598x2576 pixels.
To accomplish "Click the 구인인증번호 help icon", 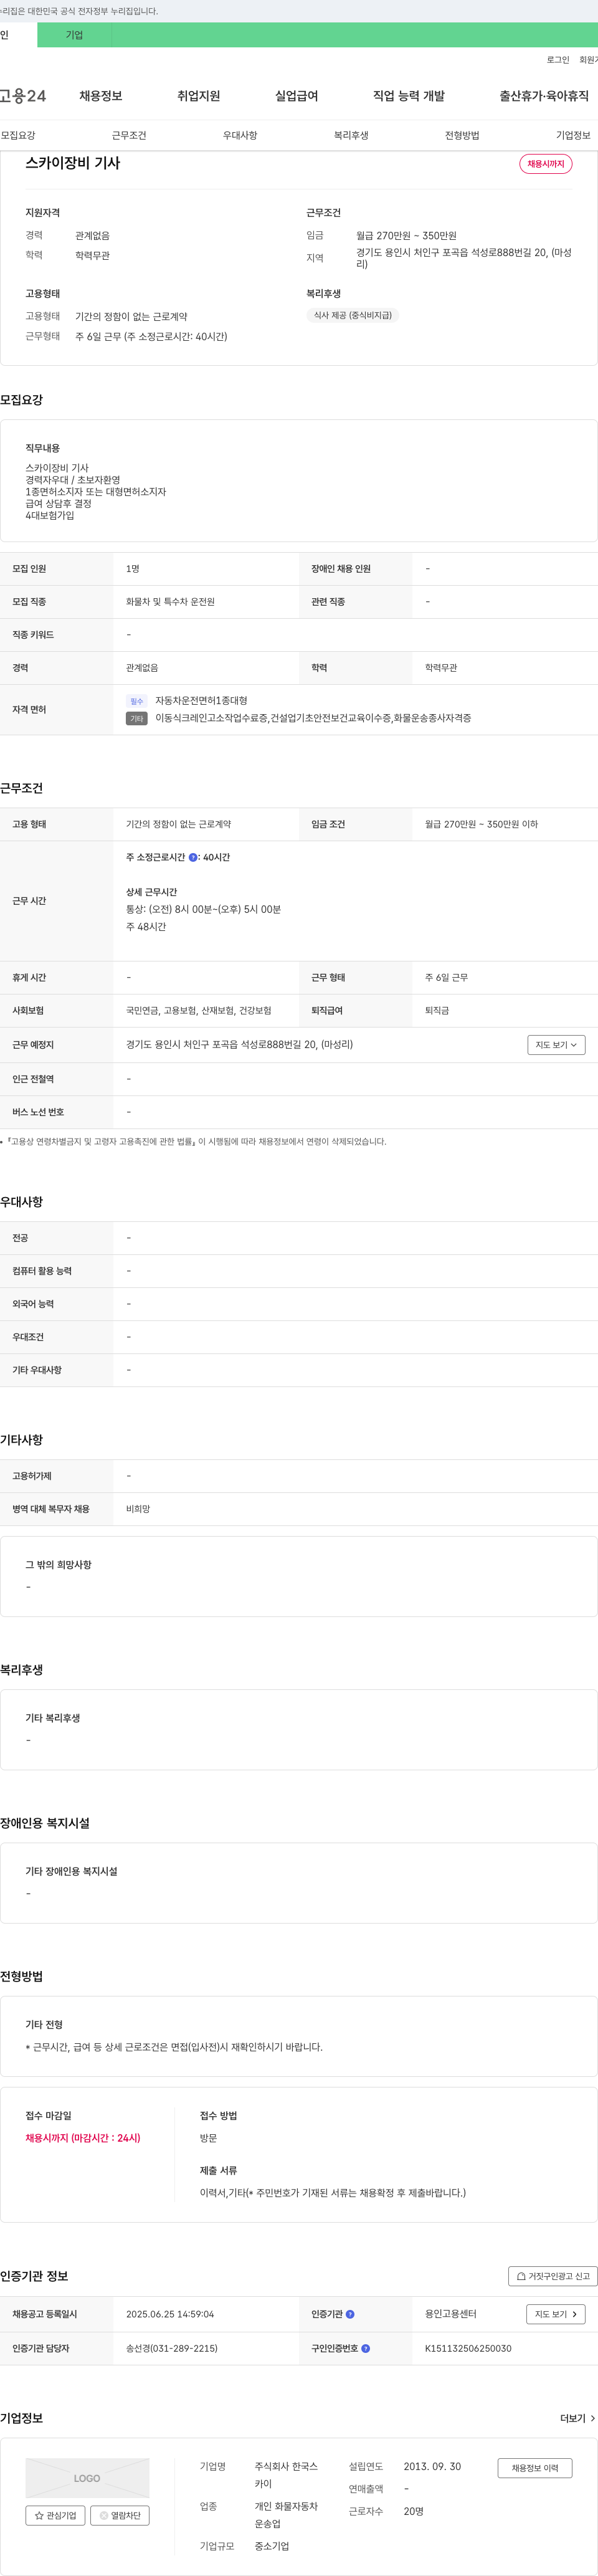I will point(365,2348).
